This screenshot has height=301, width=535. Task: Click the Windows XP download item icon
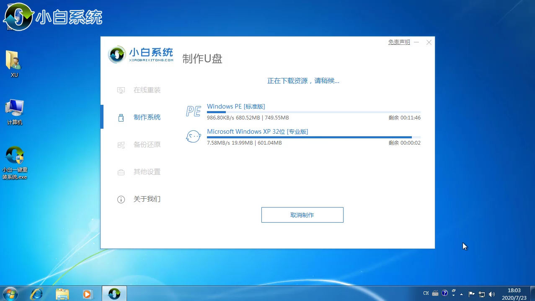click(x=193, y=136)
